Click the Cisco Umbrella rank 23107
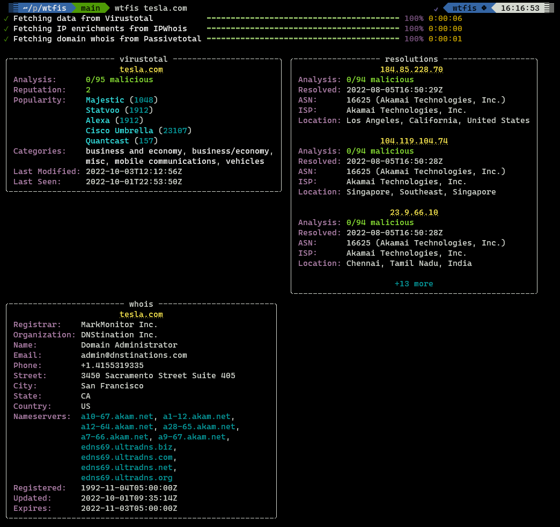The image size is (560, 527). point(175,131)
